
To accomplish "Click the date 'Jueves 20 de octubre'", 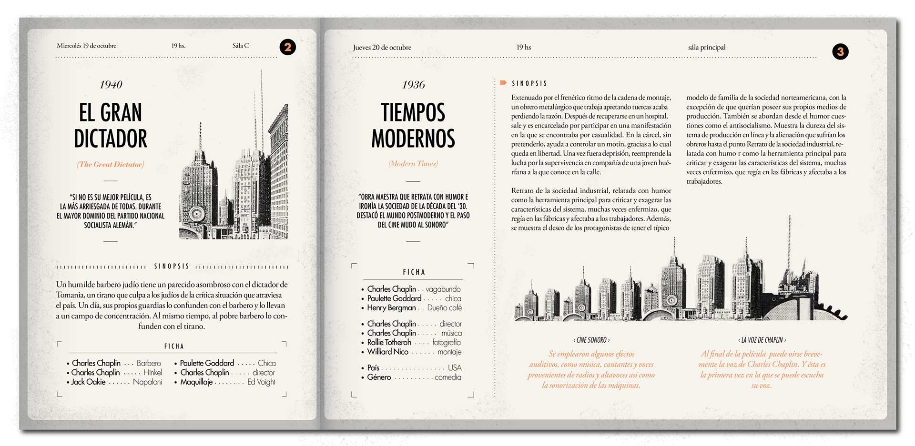I will point(382,48).
